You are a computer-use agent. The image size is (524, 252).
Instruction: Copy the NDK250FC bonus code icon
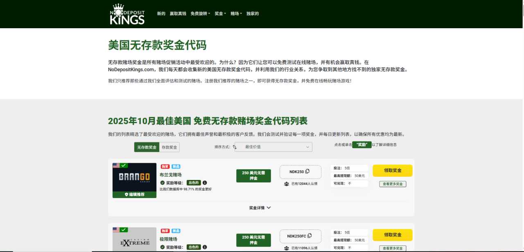click(x=310, y=236)
